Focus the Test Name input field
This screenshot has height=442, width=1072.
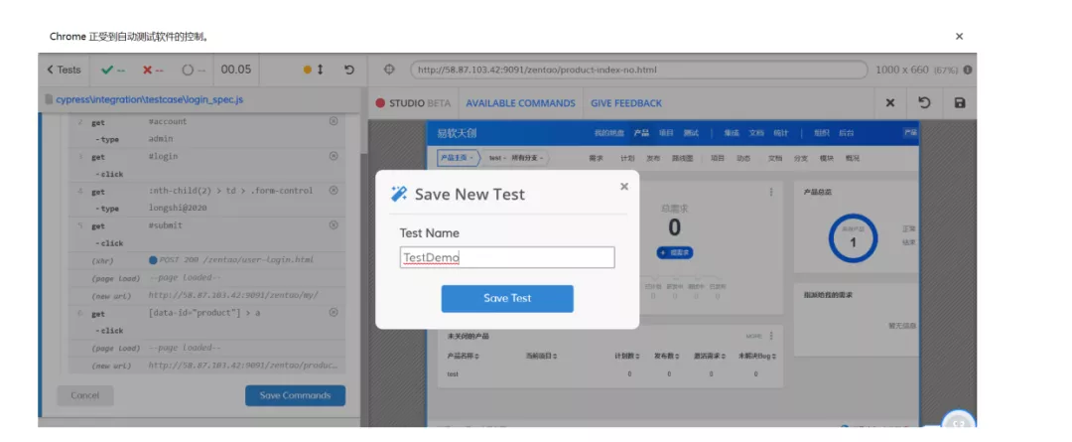[507, 257]
